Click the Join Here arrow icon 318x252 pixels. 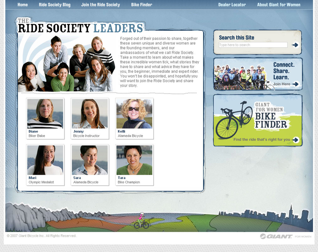[x=296, y=84]
